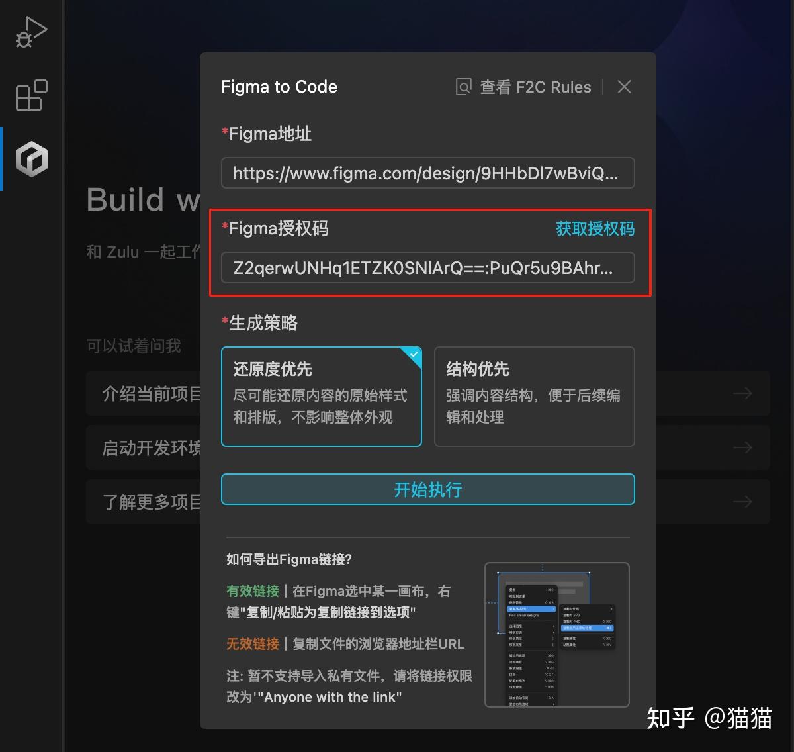Open 查看 F2C Rules
The width and height of the screenshot is (794, 752).
(x=536, y=87)
